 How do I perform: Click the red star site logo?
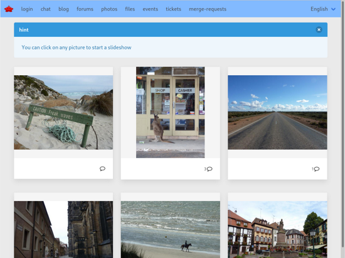click(9, 9)
